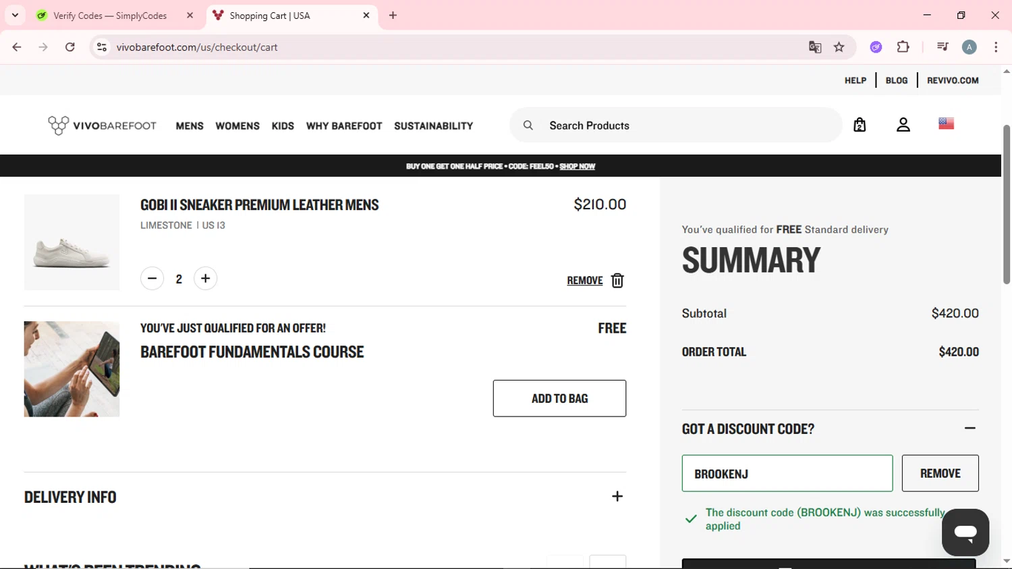The image size is (1012, 569).
Task: Close the Verify Codes SimplyCodes tab
Action: pos(190,16)
